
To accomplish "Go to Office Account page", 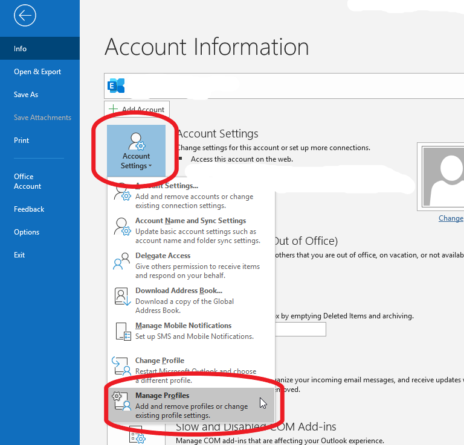I will coord(27,181).
